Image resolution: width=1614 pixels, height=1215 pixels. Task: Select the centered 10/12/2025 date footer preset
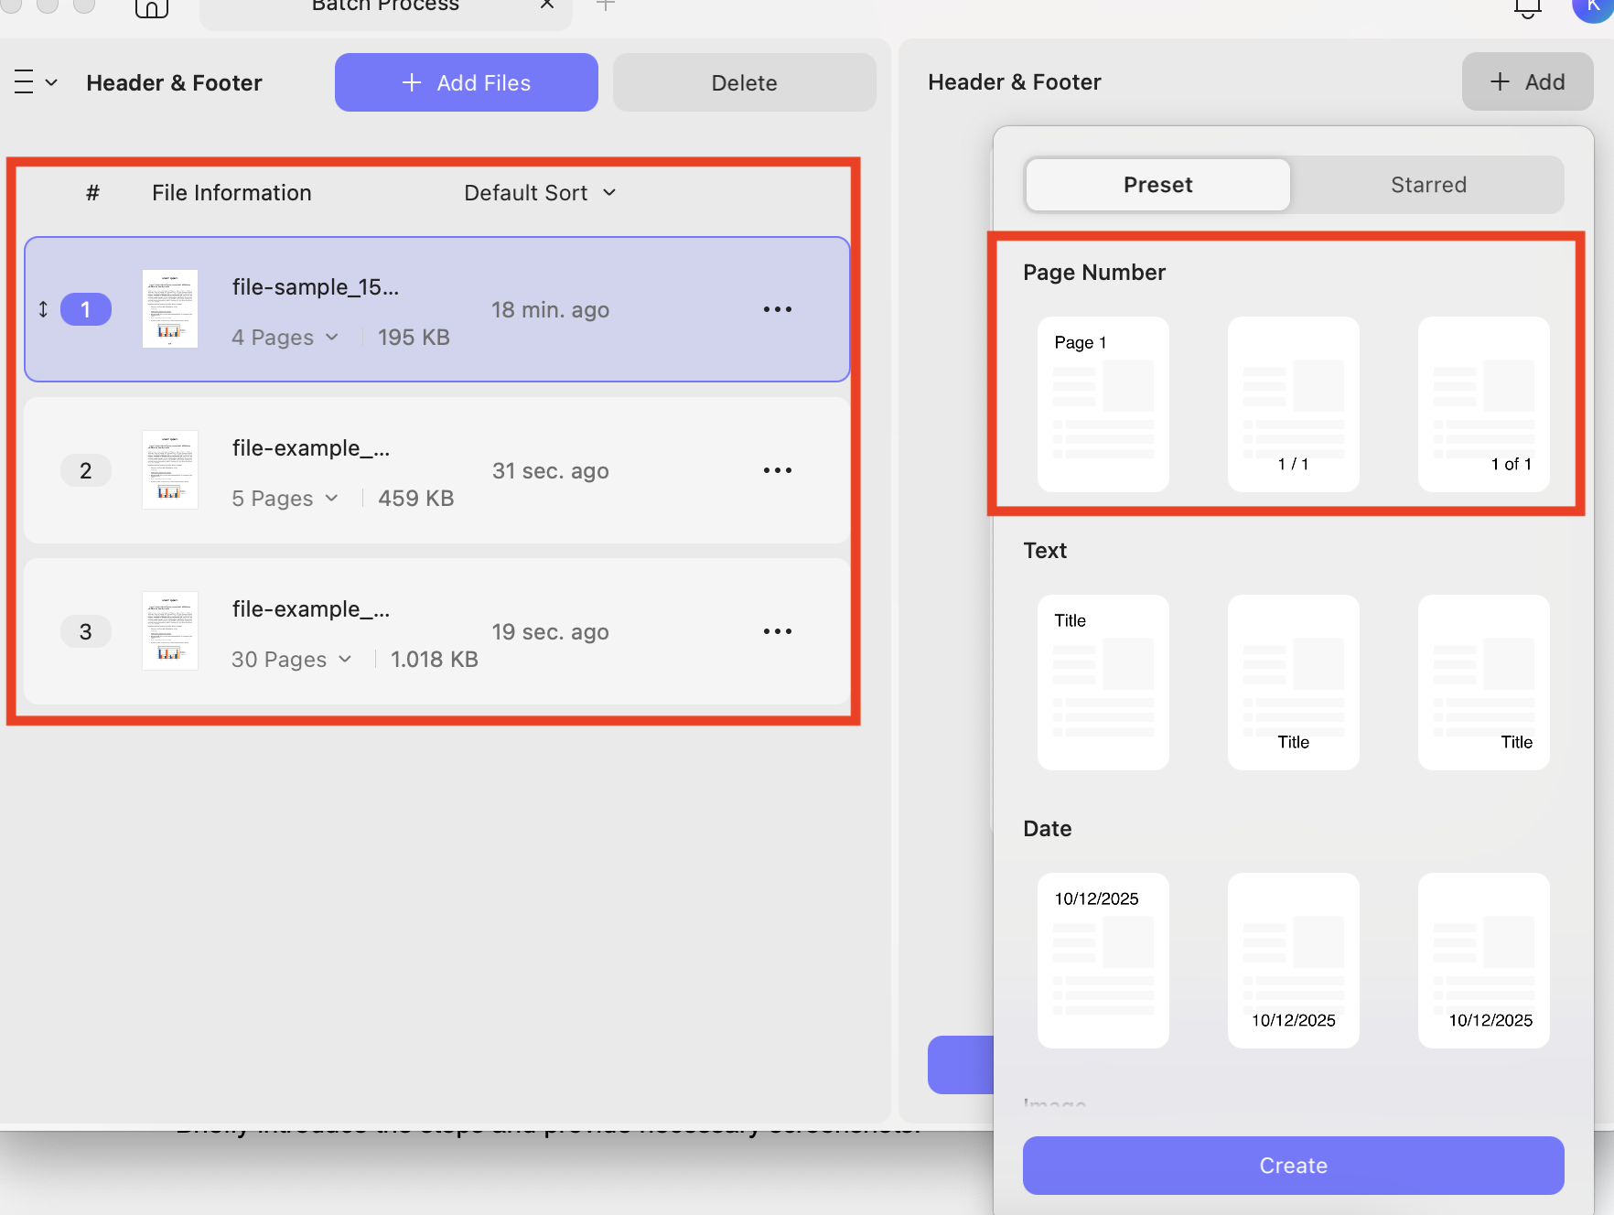coord(1293,960)
